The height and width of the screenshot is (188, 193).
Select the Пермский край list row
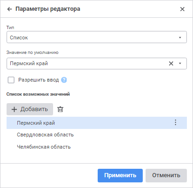tap(97, 123)
